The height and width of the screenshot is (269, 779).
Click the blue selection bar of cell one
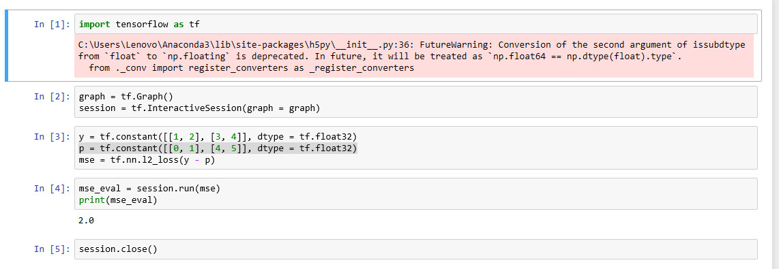(6, 45)
